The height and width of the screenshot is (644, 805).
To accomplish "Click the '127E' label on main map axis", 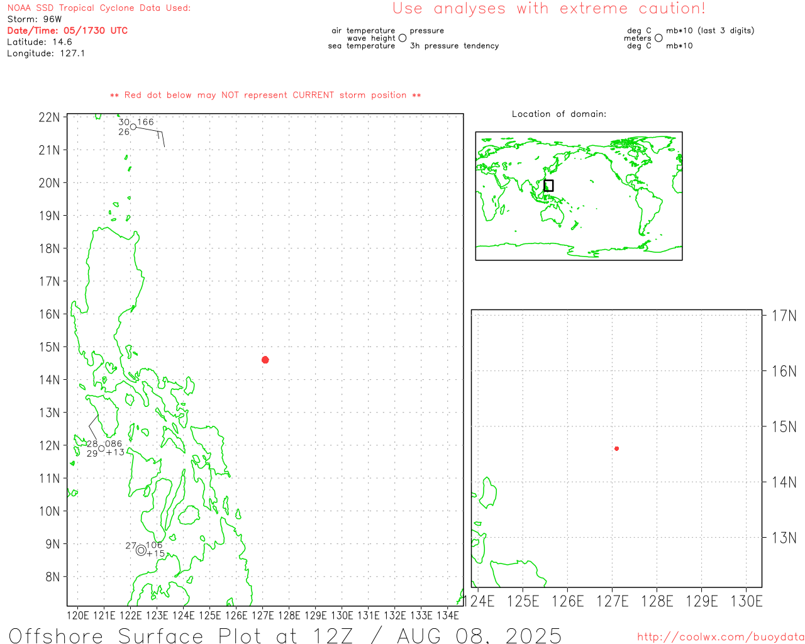I will [262, 615].
